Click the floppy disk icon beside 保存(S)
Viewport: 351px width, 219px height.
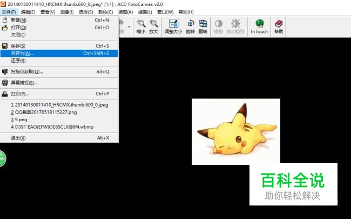click(5, 46)
